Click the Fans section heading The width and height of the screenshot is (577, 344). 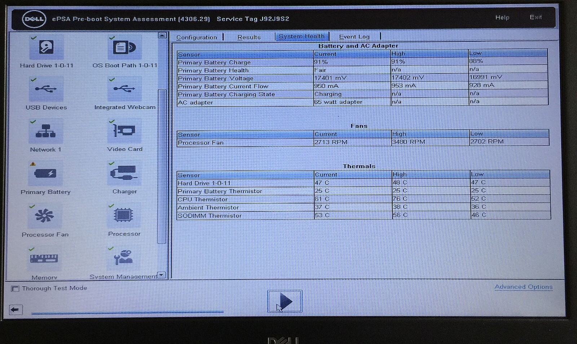(359, 126)
